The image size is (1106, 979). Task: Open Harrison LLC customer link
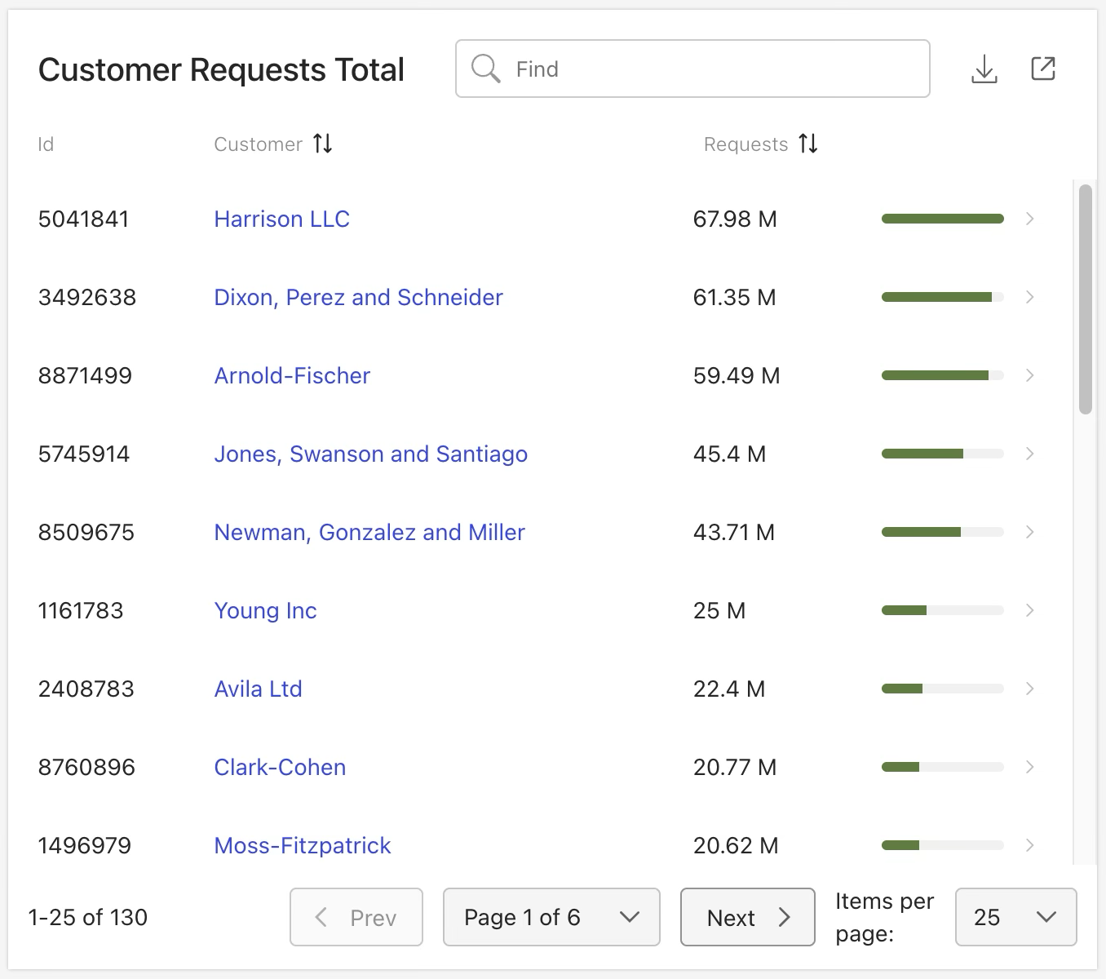pyautogui.click(x=282, y=219)
